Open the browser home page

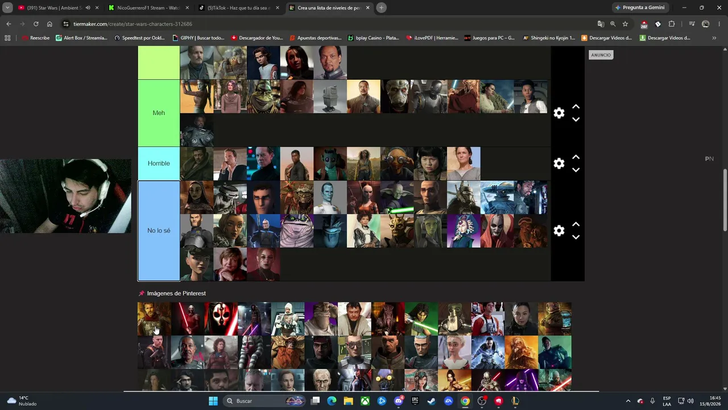click(x=49, y=24)
